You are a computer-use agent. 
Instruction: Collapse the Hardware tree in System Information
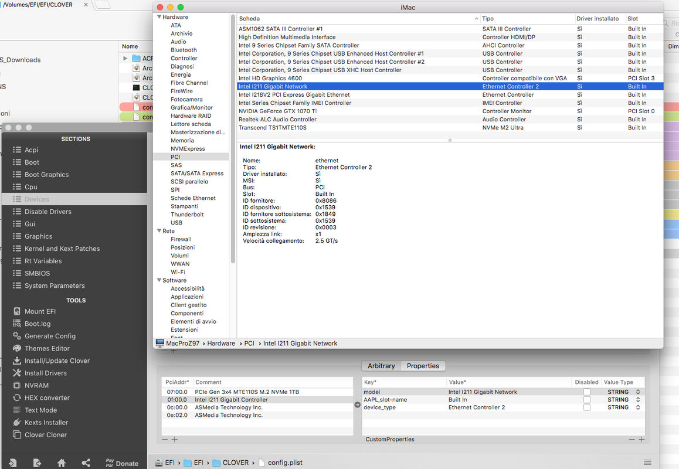click(x=159, y=17)
